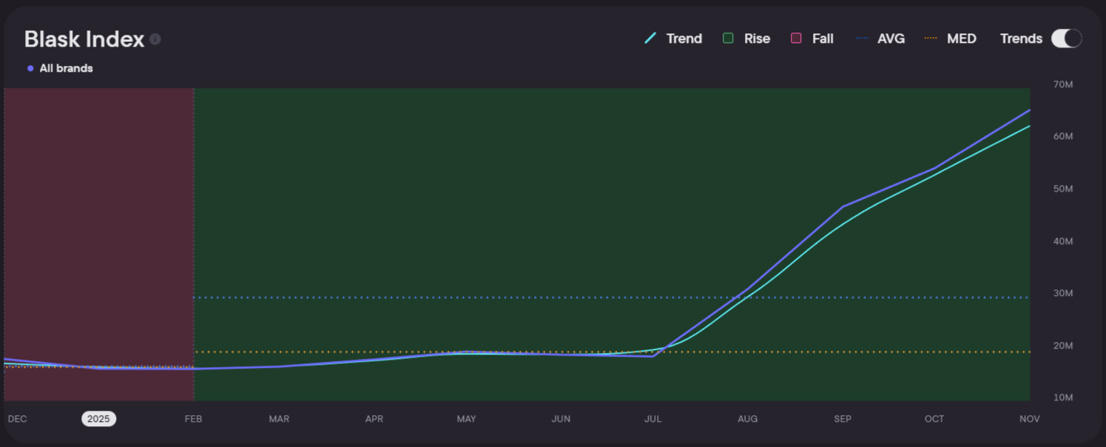Screen dimensions: 1106x447
Task: Click the blue dotted AVG line in the chart
Action: 444,298
